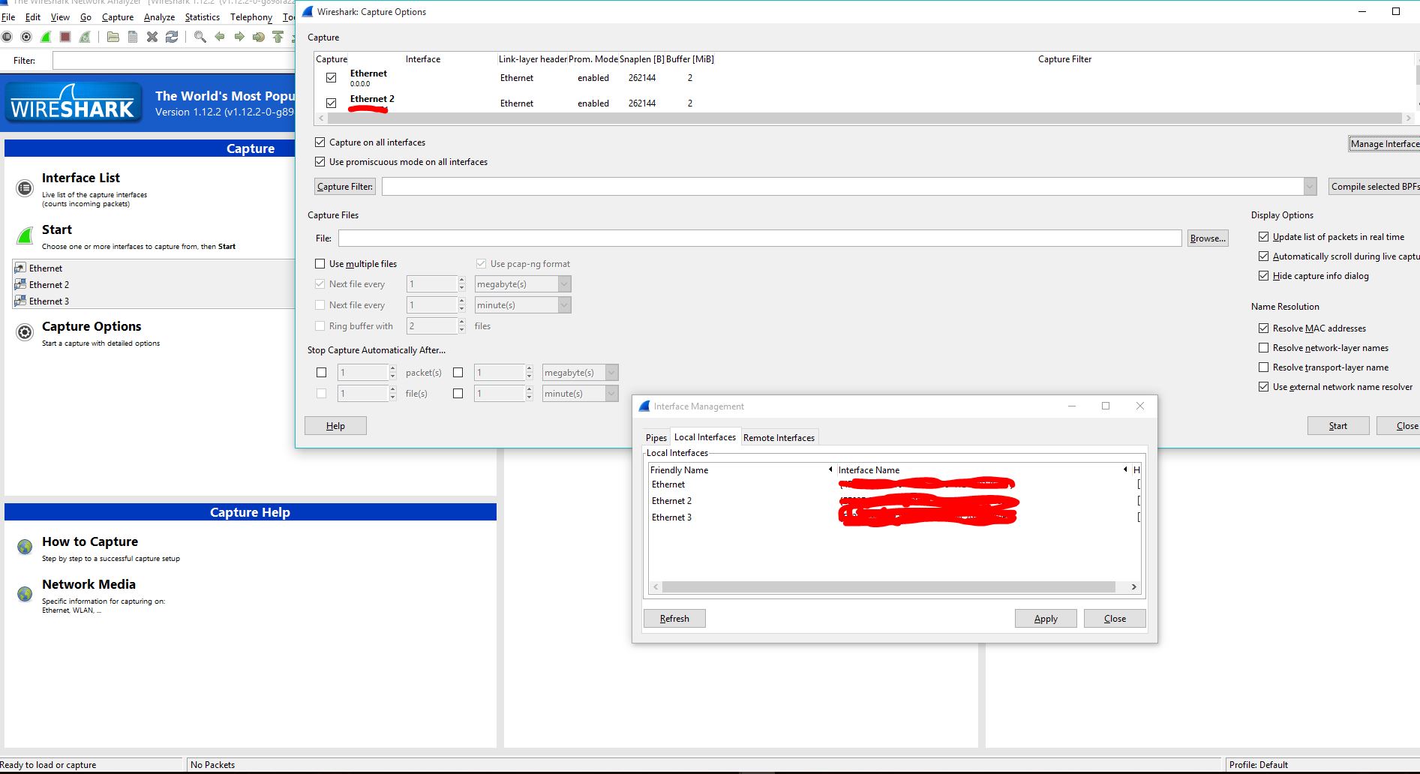Viewport: 1420px width, 774px height.
Task: Enable stop after packet(s) checkbox
Action: click(322, 372)
